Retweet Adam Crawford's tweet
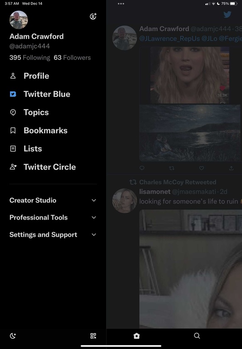242x349 pixels. coord(171,168)
